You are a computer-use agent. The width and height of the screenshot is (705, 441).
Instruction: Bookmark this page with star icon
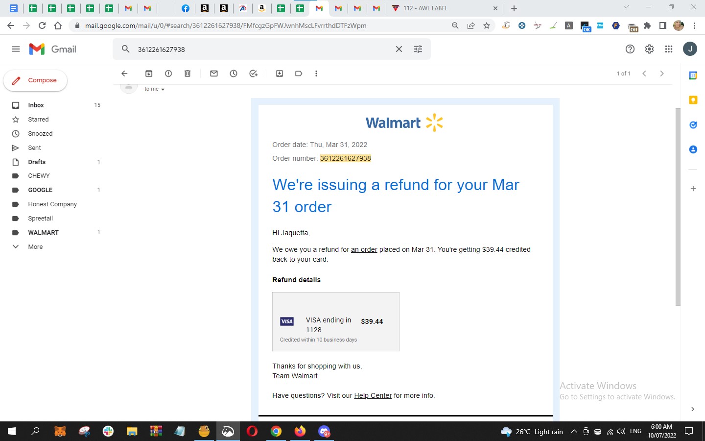[487, 25]
